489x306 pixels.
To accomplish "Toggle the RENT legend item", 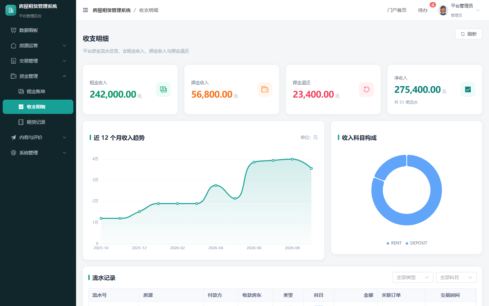I will pos(394,243).
